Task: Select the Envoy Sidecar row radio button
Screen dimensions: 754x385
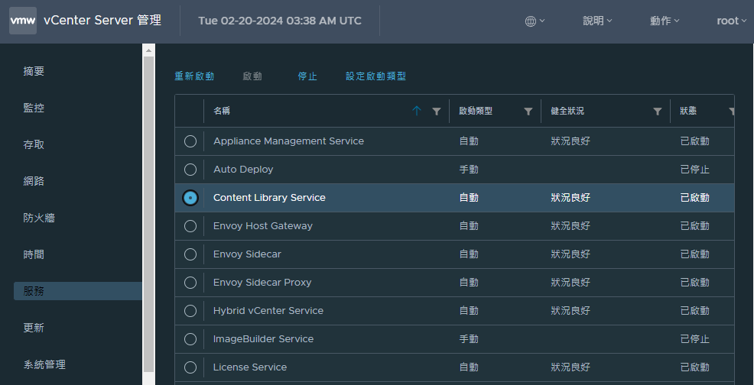Action: [x=190, y=254]
